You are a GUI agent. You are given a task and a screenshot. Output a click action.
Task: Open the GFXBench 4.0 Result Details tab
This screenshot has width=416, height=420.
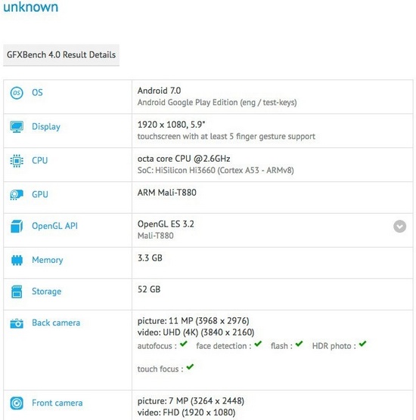pyautogui.click(x=61, y=55)
